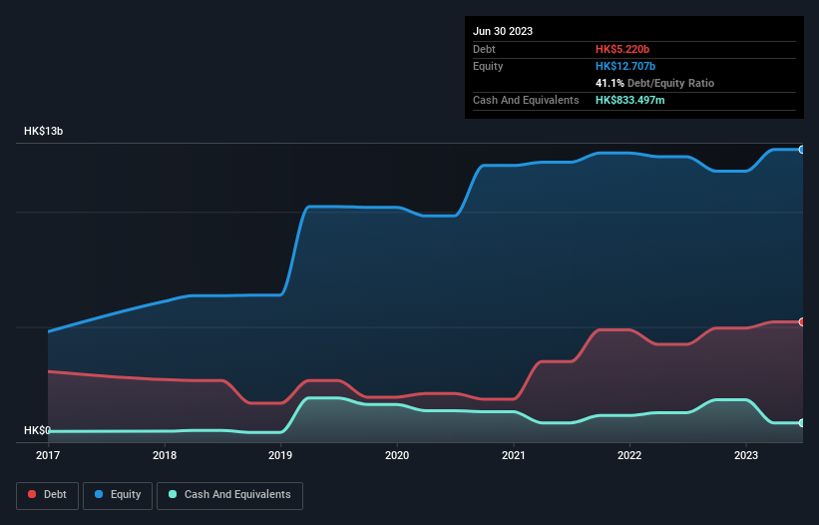Image resolution: width=819 pixels, height=525 pixels.
Task: Click the HK$0 axis label
Action: tap(37, 430)
